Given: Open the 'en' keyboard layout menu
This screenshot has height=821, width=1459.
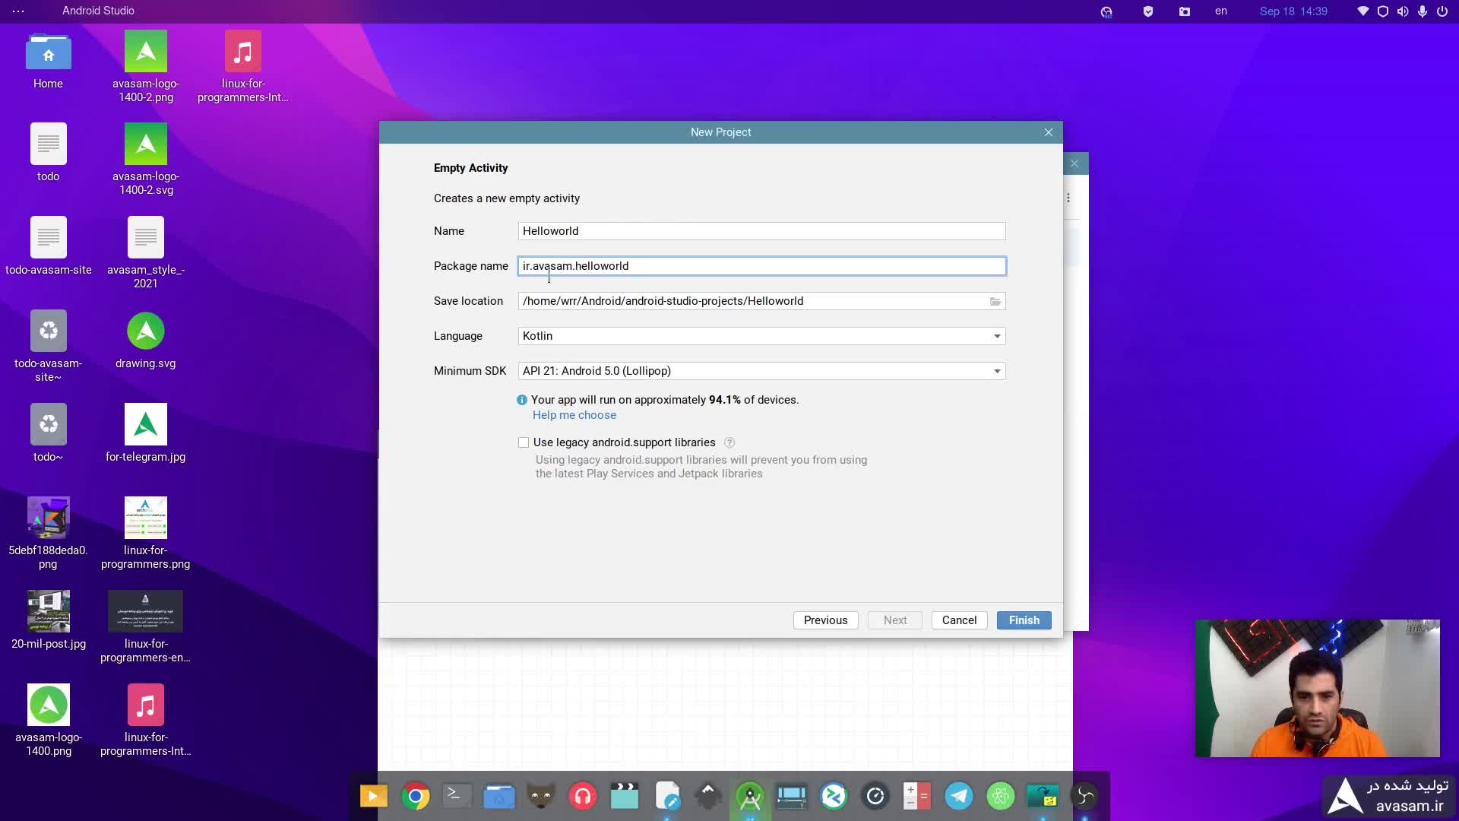Looking at the screenshot, I should 1221,11.
